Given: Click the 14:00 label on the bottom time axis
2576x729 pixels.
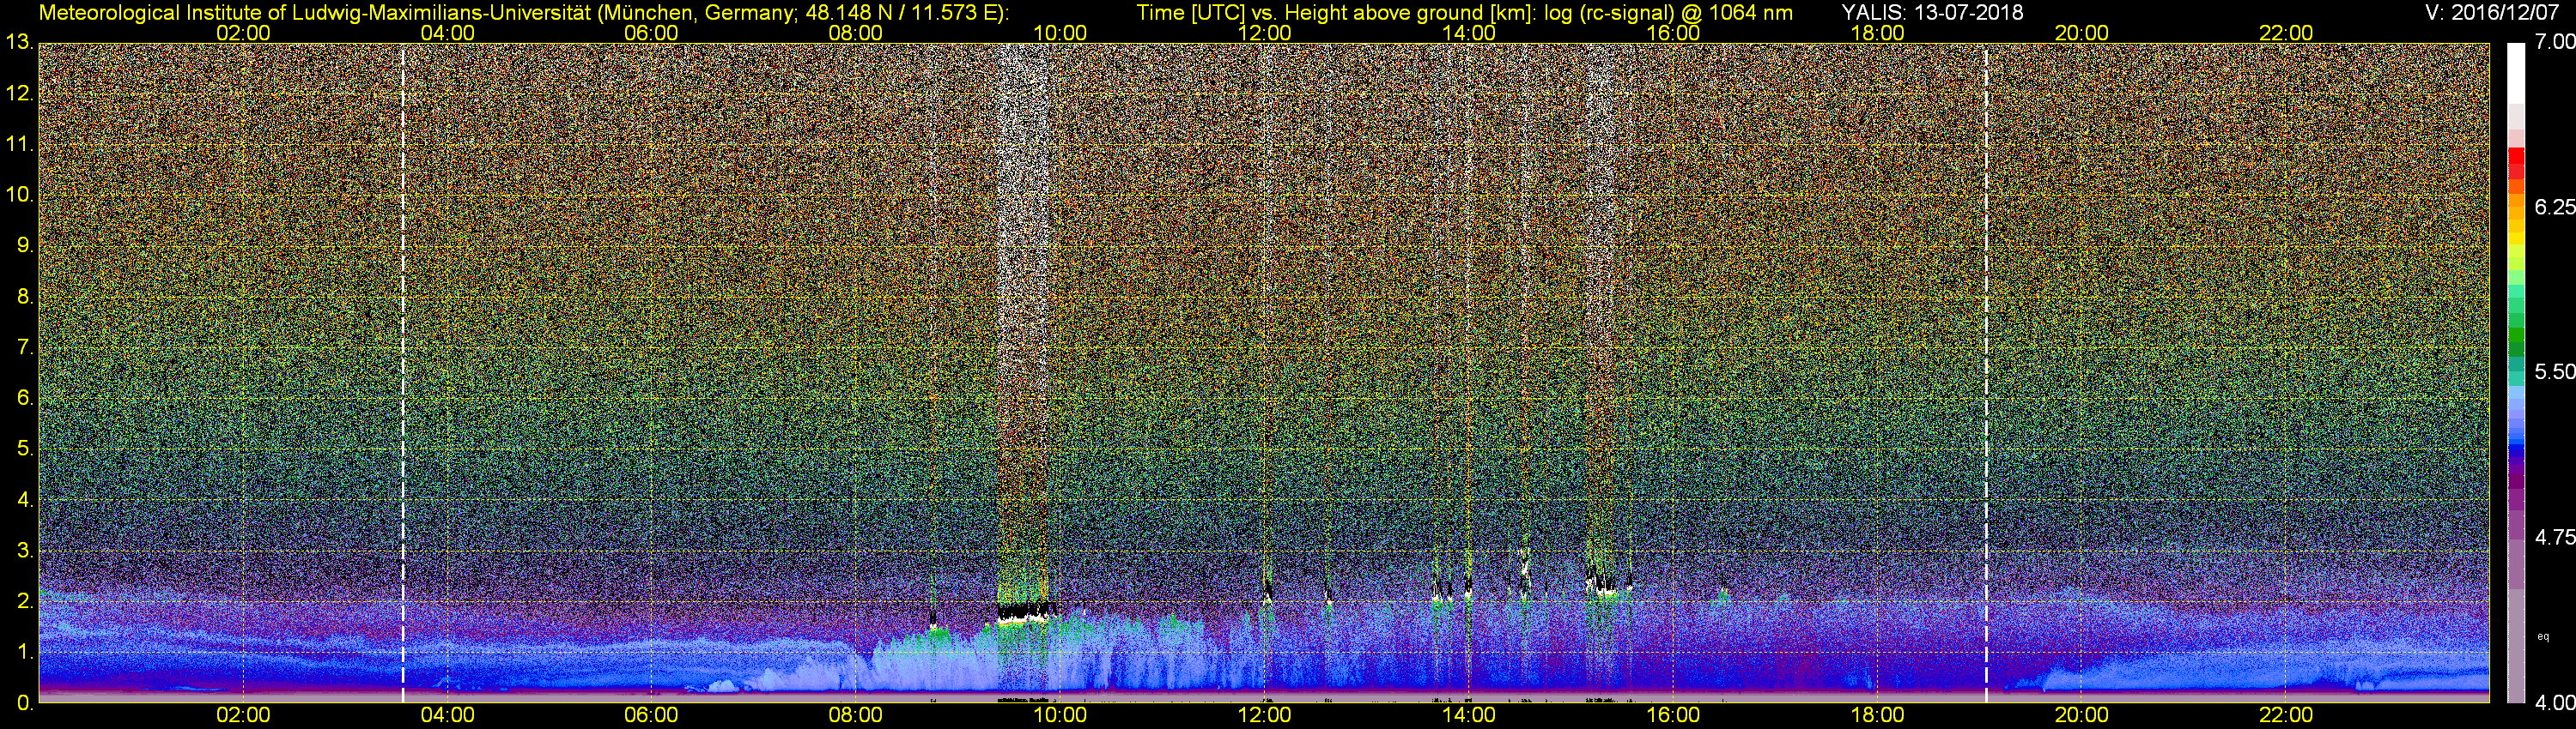Looking at the screenshot, I should [x=1468, y=716].
